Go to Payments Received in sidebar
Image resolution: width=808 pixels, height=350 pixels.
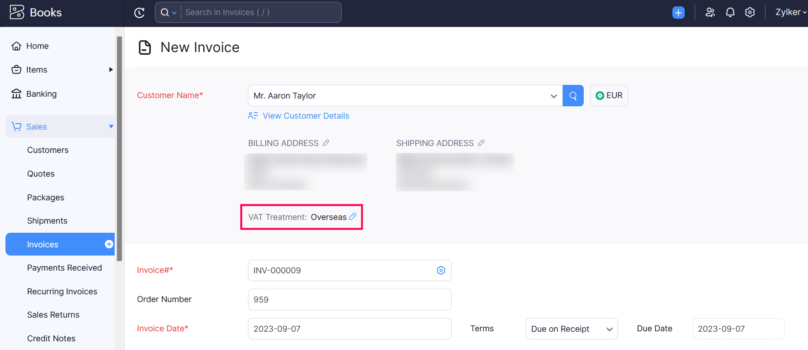click(64, 268)
